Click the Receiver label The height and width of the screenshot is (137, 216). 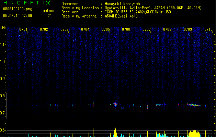click(70, 12)
